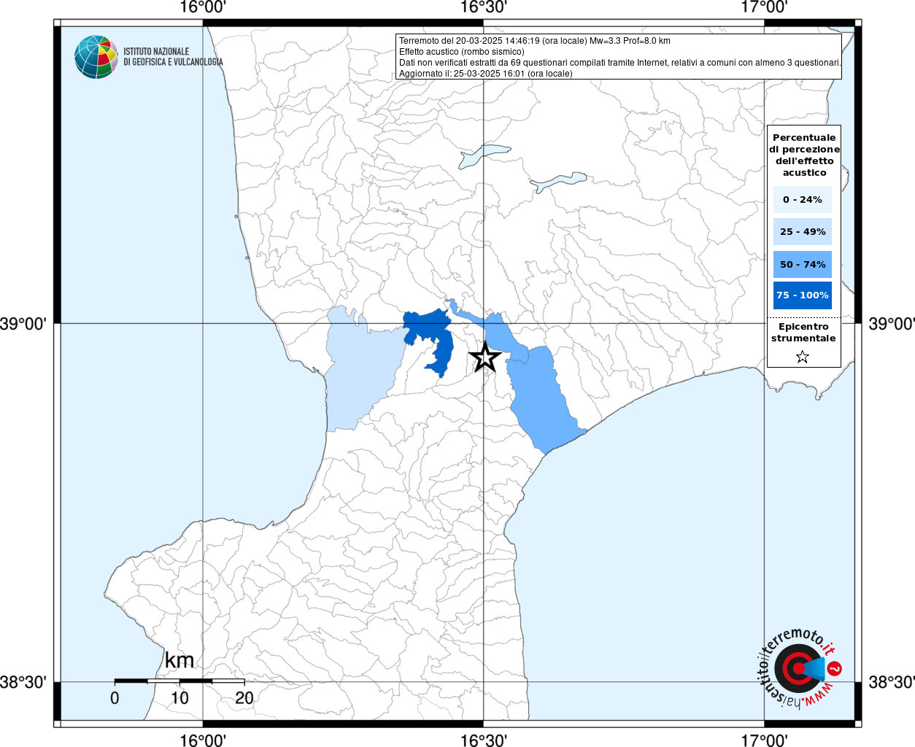Click the scale bar value 20

[x=244, y=698]
